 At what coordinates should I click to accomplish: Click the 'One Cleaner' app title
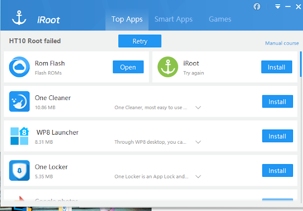pyautogui.click(x=53, y=98)
